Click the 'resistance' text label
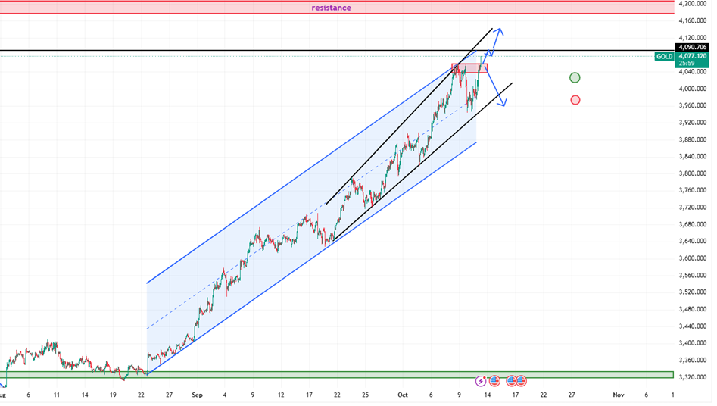Viewport: 717px width, 406px height. [x=331, y=8]
